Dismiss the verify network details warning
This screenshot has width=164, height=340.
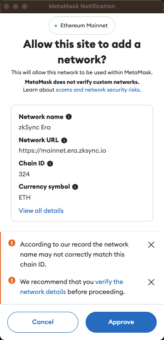(151, 282)
